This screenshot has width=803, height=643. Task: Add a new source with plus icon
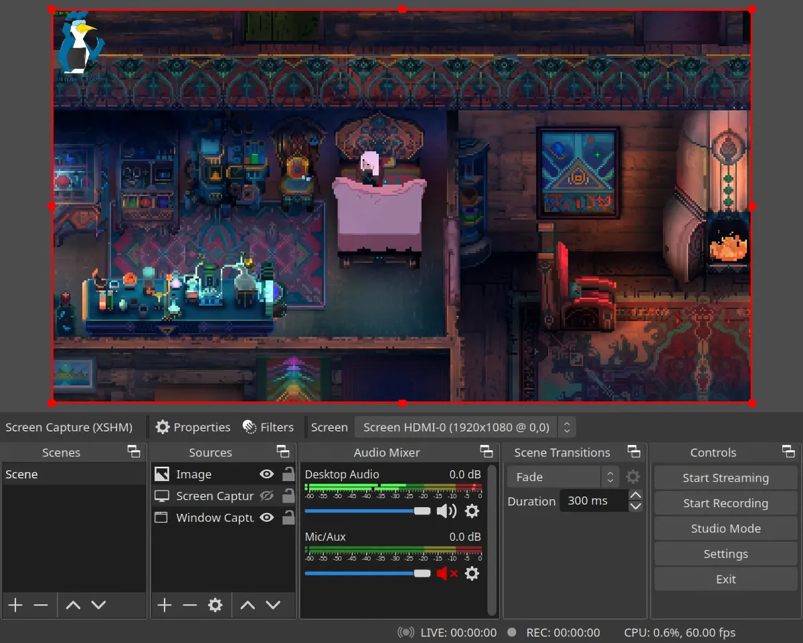click(165, 606)
